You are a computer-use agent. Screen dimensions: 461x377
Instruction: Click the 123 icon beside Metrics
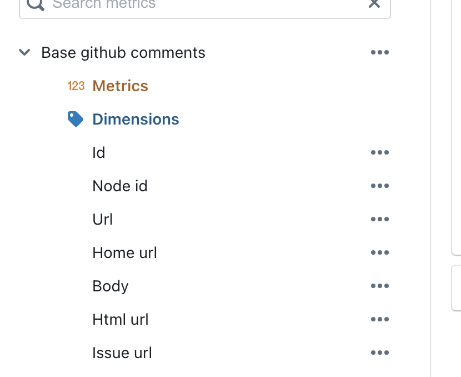click(76, 86)
